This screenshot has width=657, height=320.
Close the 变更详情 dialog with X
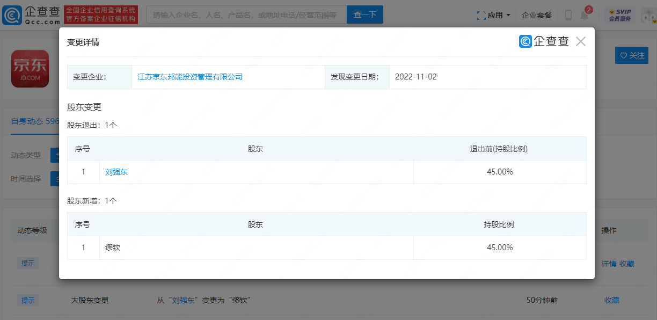580,42
